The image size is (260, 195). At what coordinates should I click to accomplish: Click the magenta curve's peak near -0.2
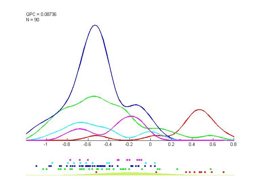[130, 116]
